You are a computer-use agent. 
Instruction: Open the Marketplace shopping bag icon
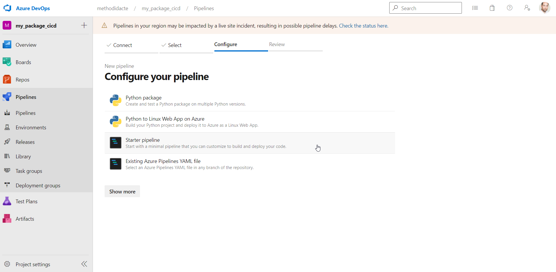[x=492, y=8]
